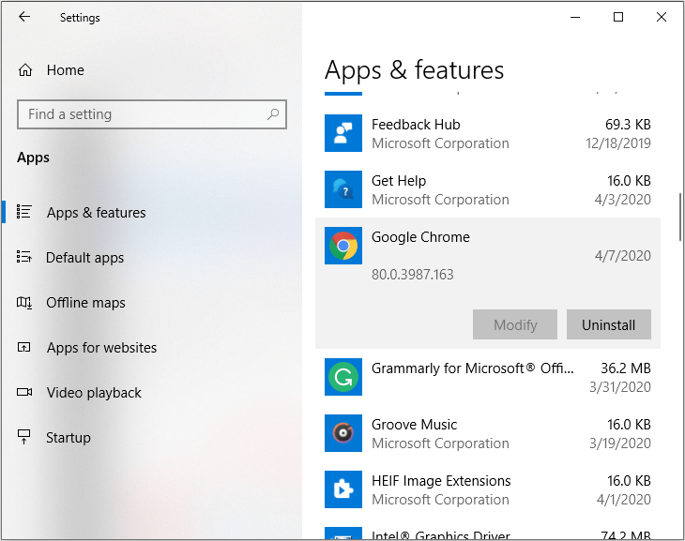Click the greyed Modify button

pos(514,324)
